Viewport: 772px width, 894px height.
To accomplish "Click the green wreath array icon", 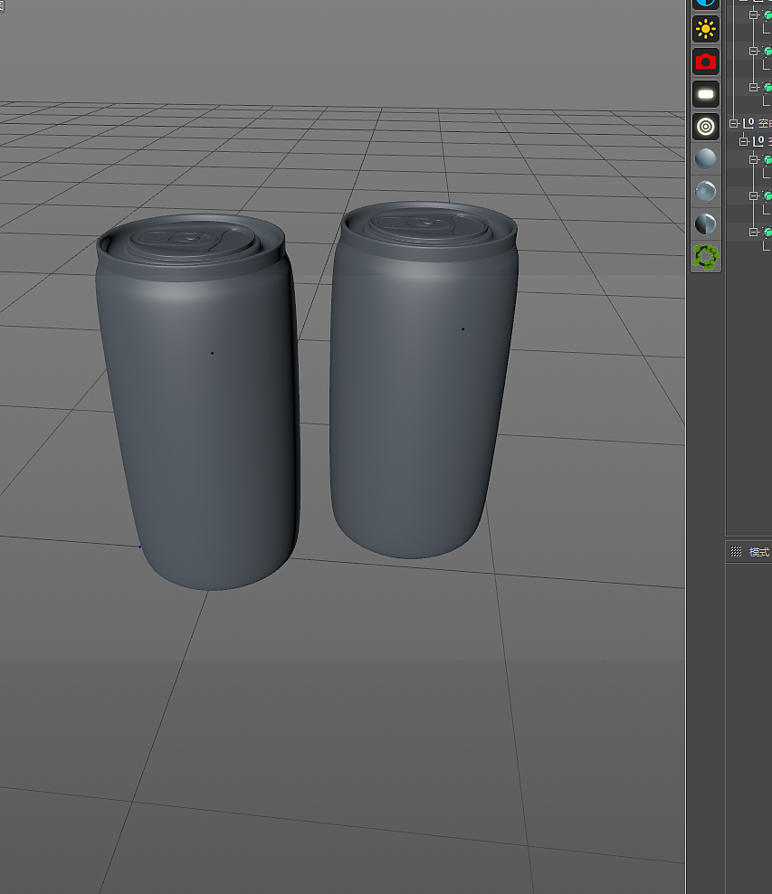I will [706, 259].
